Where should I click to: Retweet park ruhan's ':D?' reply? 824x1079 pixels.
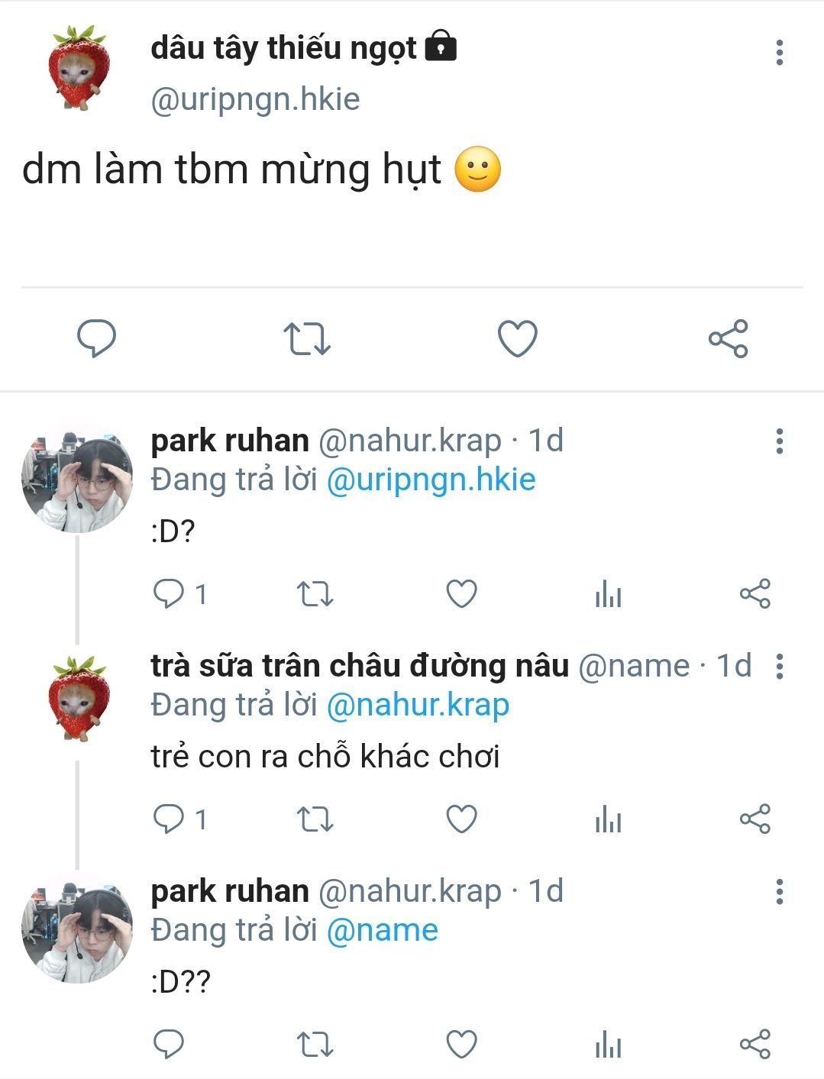(315, 594)
